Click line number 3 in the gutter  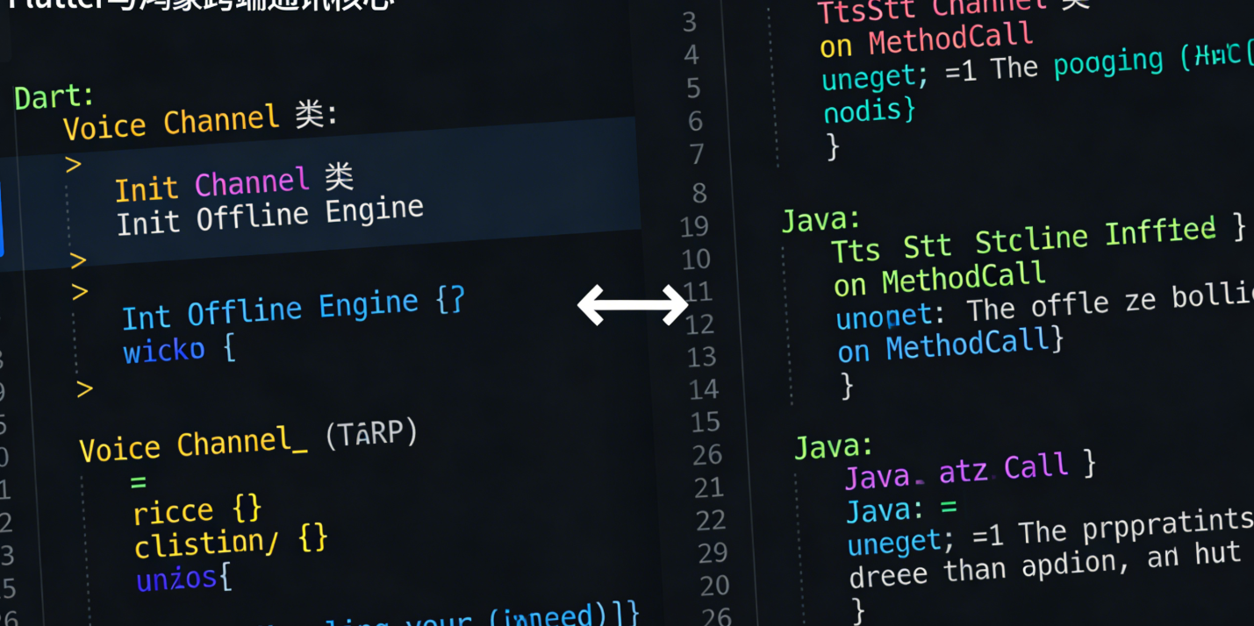click(690, 22)
